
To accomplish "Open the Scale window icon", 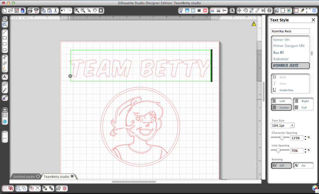I will tap(251, 10).
